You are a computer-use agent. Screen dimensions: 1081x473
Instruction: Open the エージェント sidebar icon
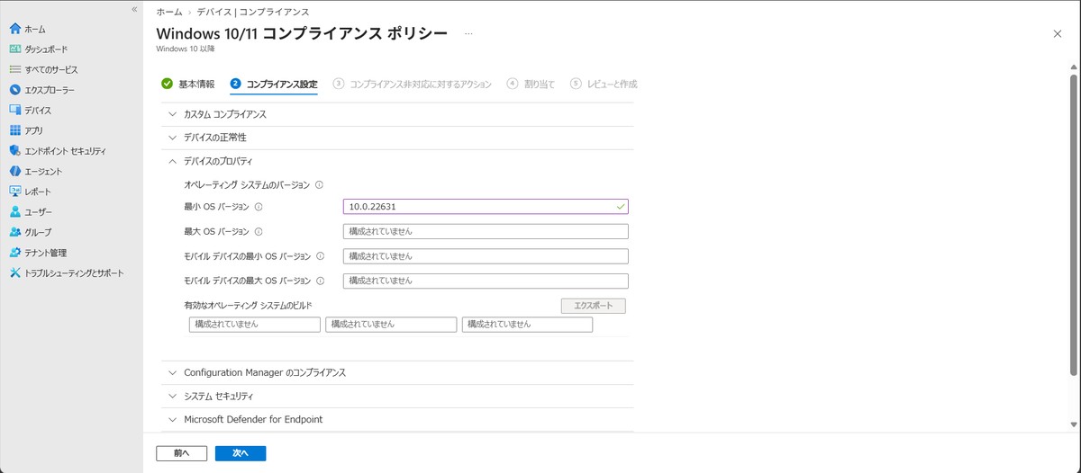[14, 171]
